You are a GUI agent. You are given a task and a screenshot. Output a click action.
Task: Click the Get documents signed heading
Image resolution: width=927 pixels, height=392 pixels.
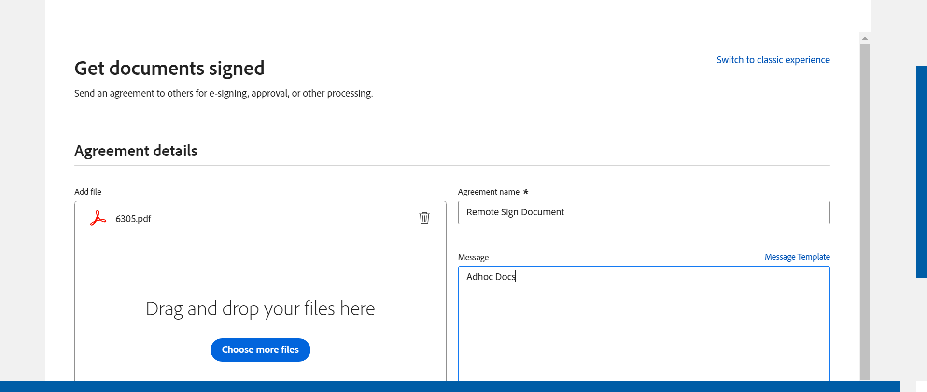pos(169,68)
